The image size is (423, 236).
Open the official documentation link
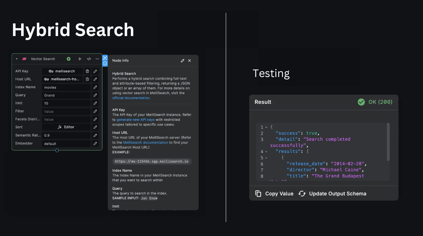pos(131,98)
